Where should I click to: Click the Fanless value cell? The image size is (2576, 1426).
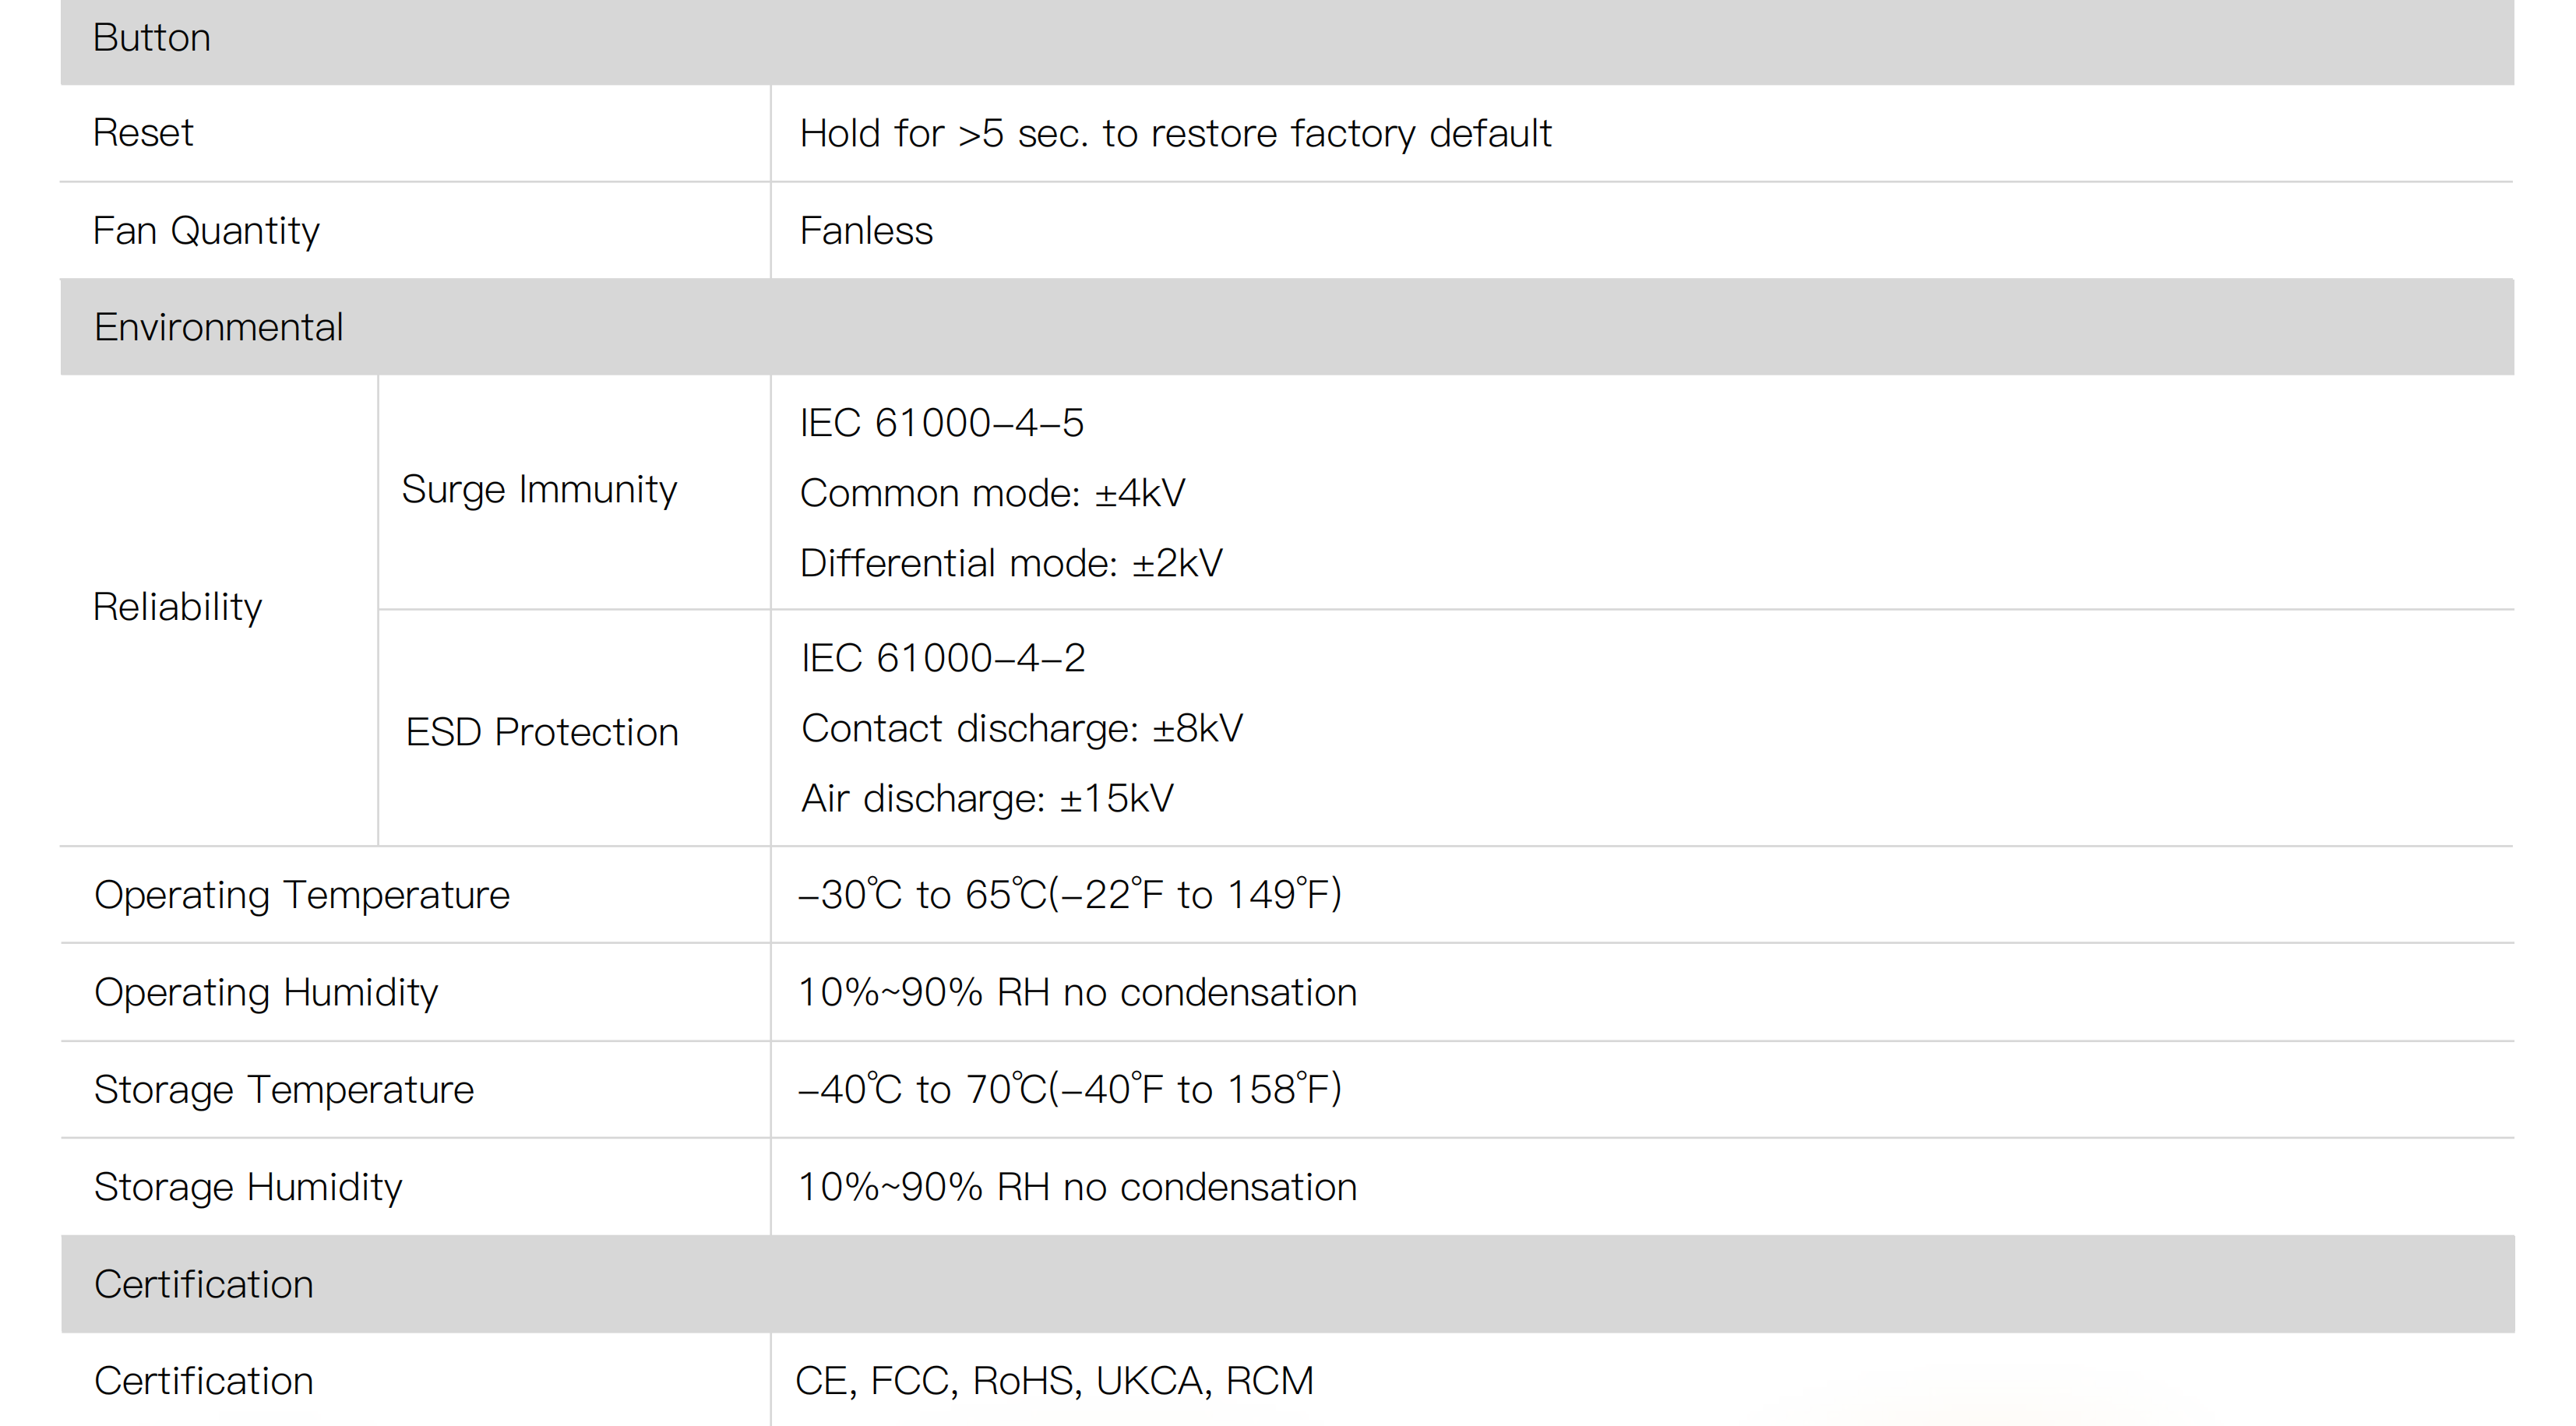[x=866, y=231]
